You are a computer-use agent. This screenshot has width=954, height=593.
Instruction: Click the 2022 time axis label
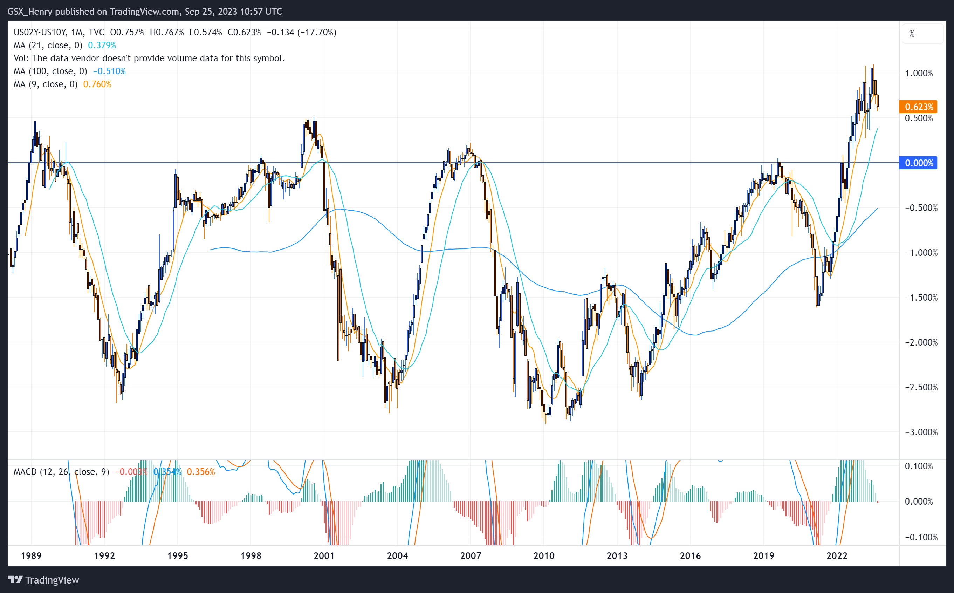pos(837,555)
